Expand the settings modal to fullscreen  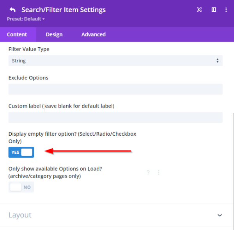[x=199, y=10]
